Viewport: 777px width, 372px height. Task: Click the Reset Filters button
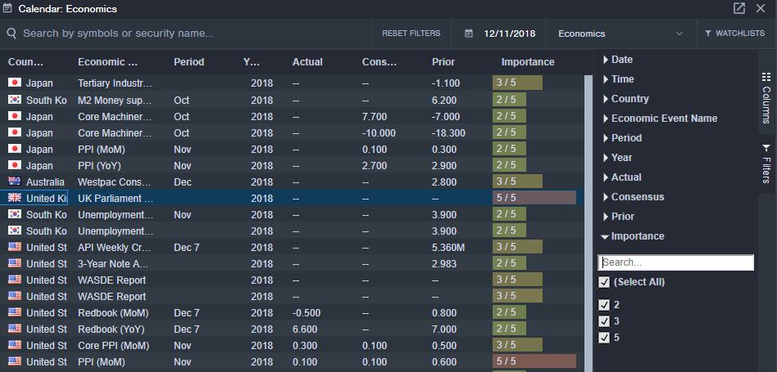[x=411, y=34]
